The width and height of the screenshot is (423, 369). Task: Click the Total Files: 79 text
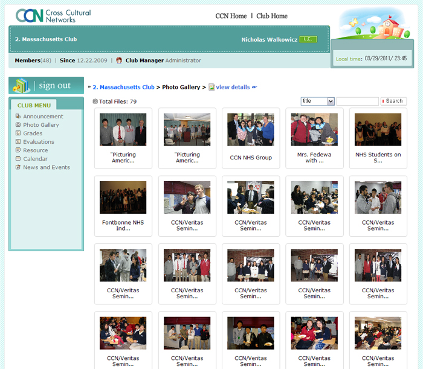[x=118, y=101]
